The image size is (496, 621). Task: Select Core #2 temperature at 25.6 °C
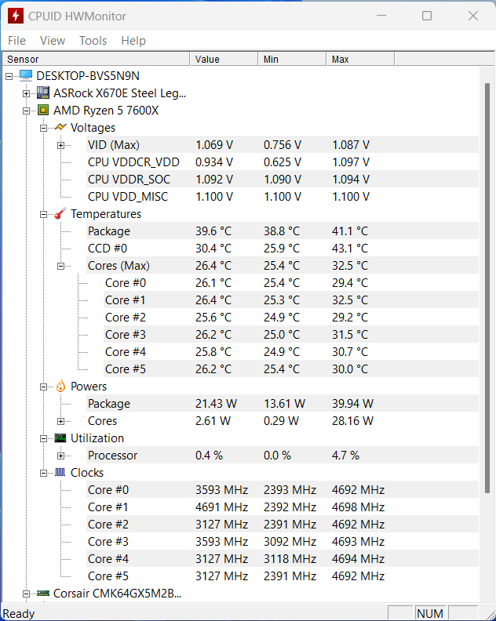(291, 318)
